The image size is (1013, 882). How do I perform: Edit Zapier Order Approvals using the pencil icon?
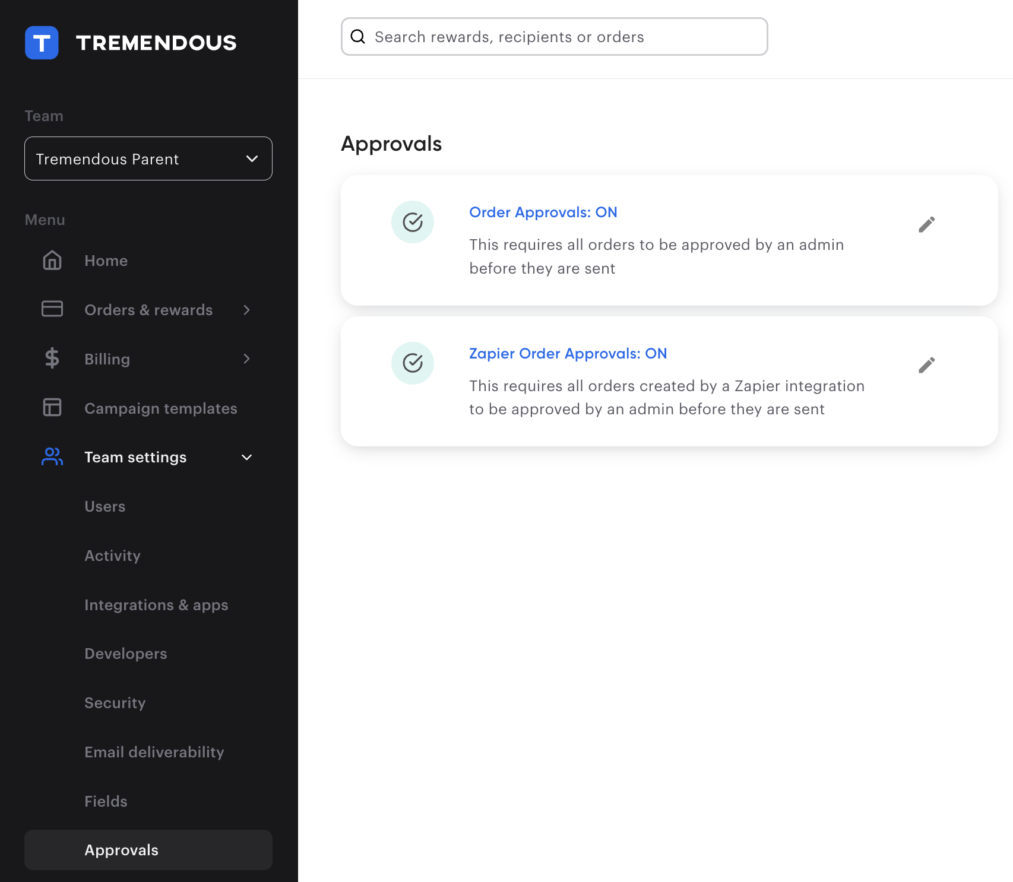tap(926, 365)
